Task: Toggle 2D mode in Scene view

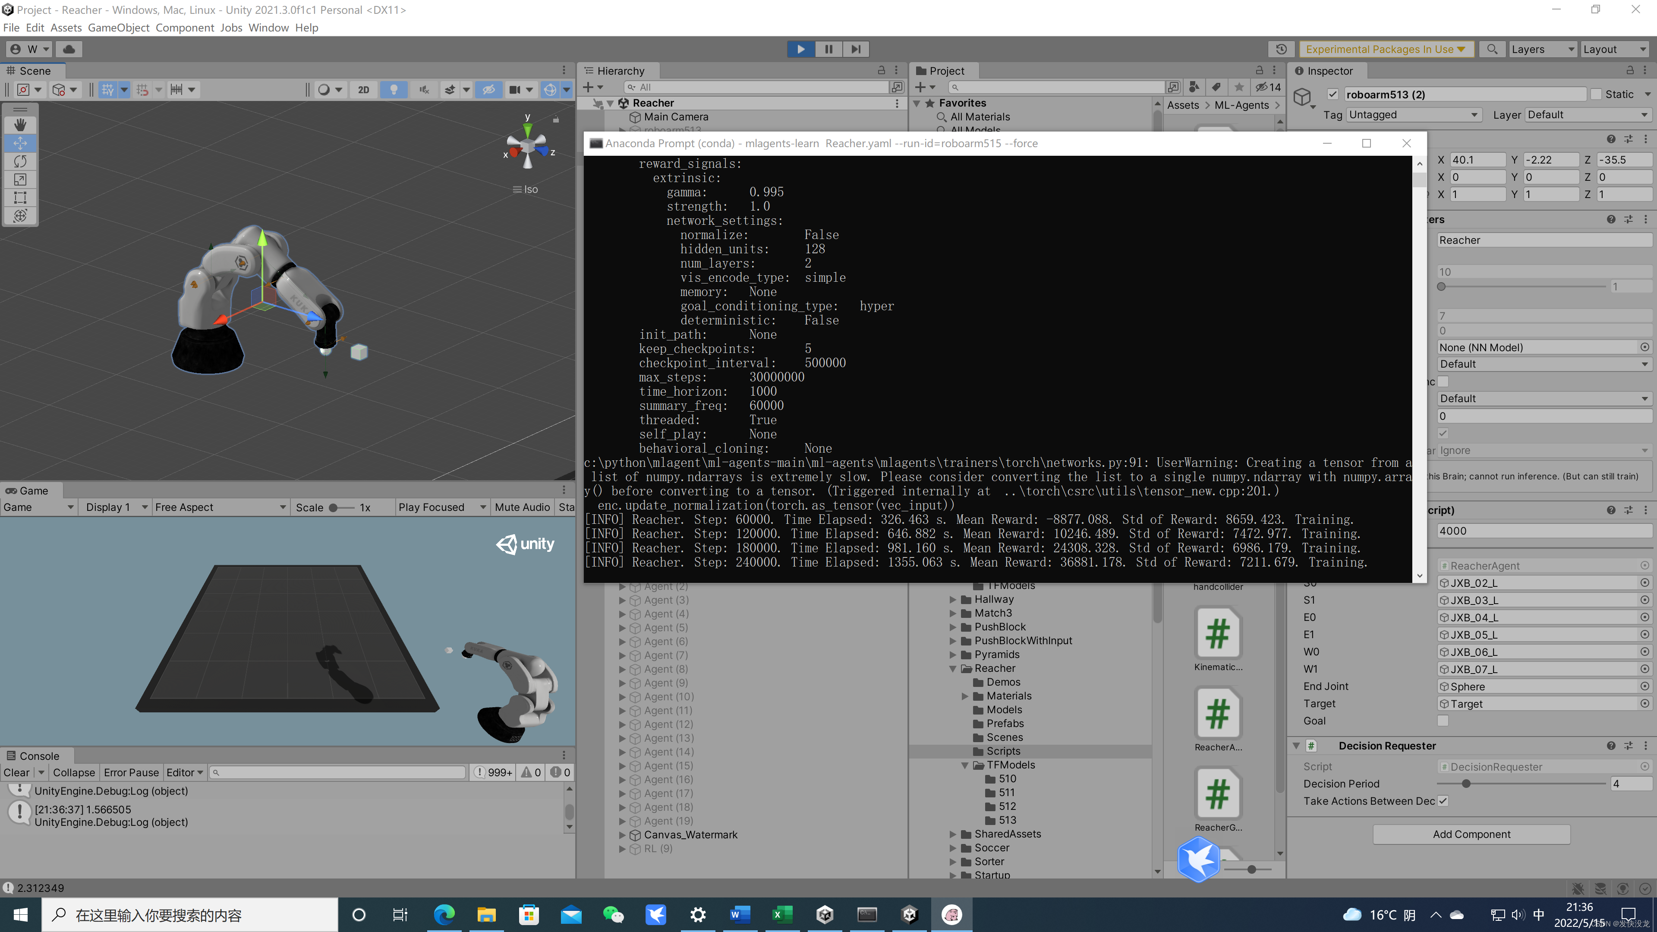Action: (363, 89)
